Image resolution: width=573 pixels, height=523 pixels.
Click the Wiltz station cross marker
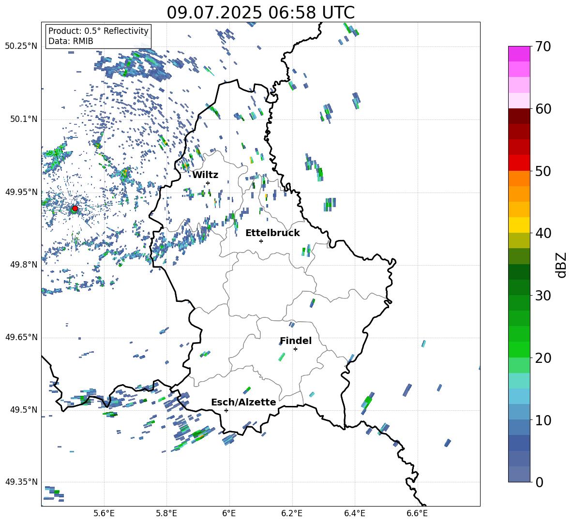[x=208, y=183]
